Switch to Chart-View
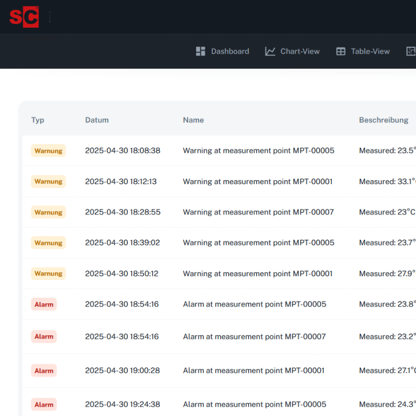 (300, 51)
